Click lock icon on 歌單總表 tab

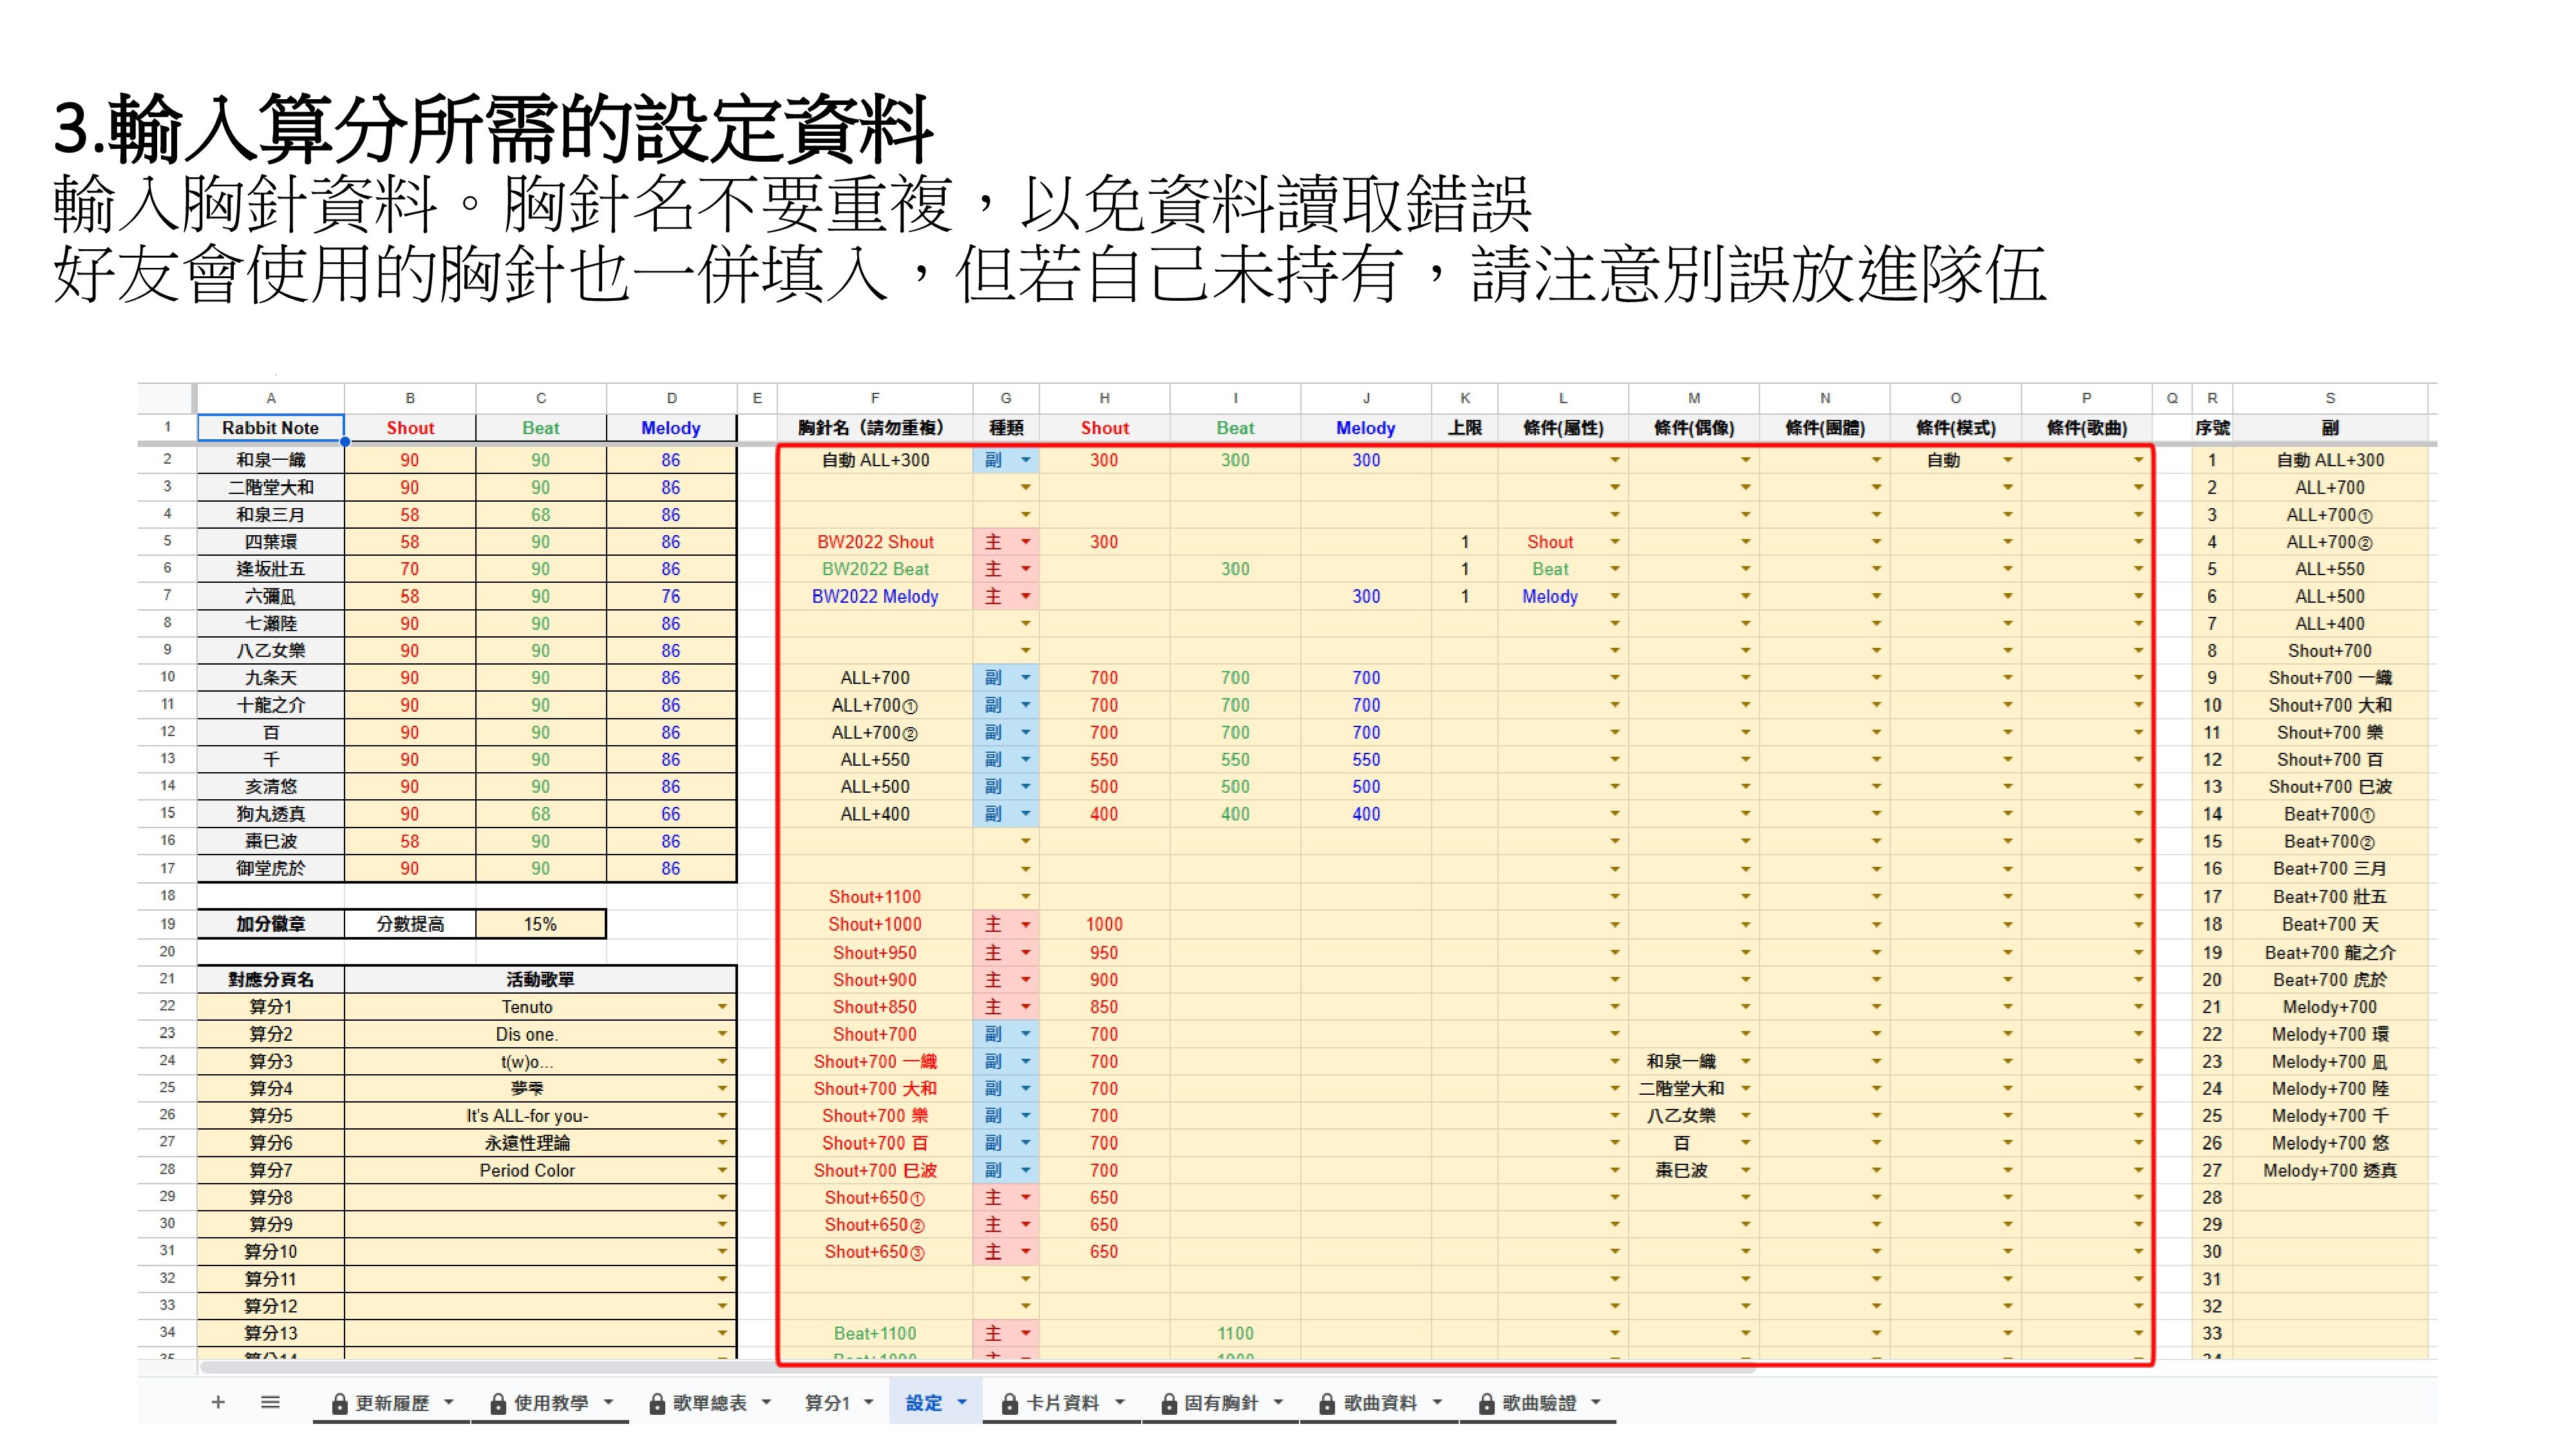(657, 1404)
